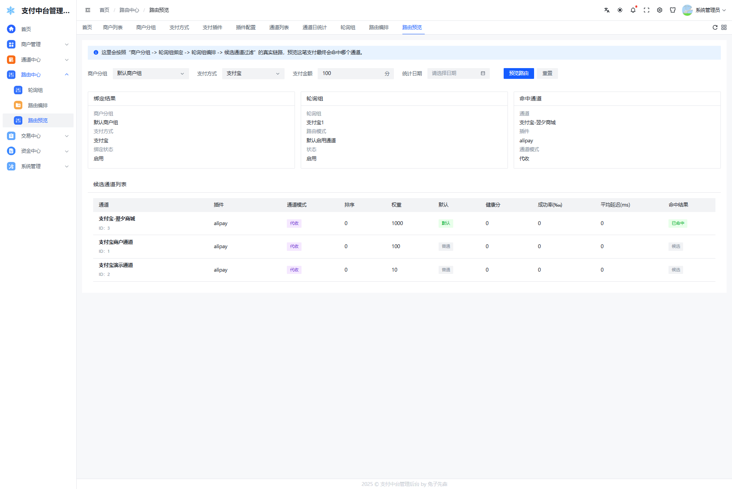Open the 支付方式 dropdown showing 支付宝
Screen dimensions: 732x489
[253, 73]
